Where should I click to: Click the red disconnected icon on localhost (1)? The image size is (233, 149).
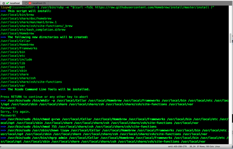point(30,3)
